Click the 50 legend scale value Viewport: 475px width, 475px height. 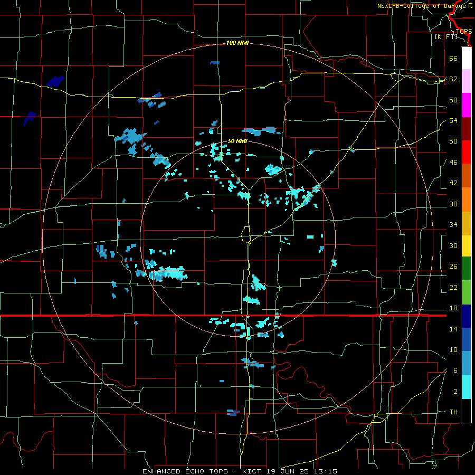click(453, 141)
